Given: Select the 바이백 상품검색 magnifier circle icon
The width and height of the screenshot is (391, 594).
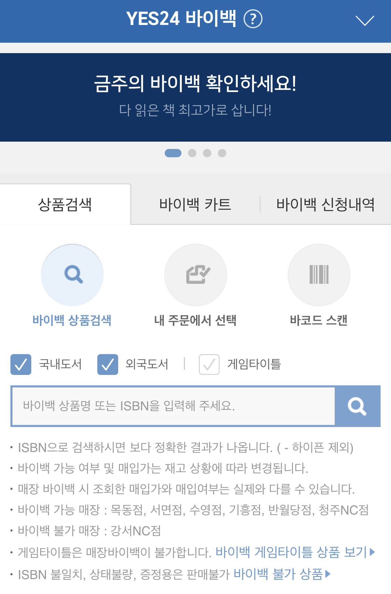Looking at the screenshot, I should click(x=72, y=275).
